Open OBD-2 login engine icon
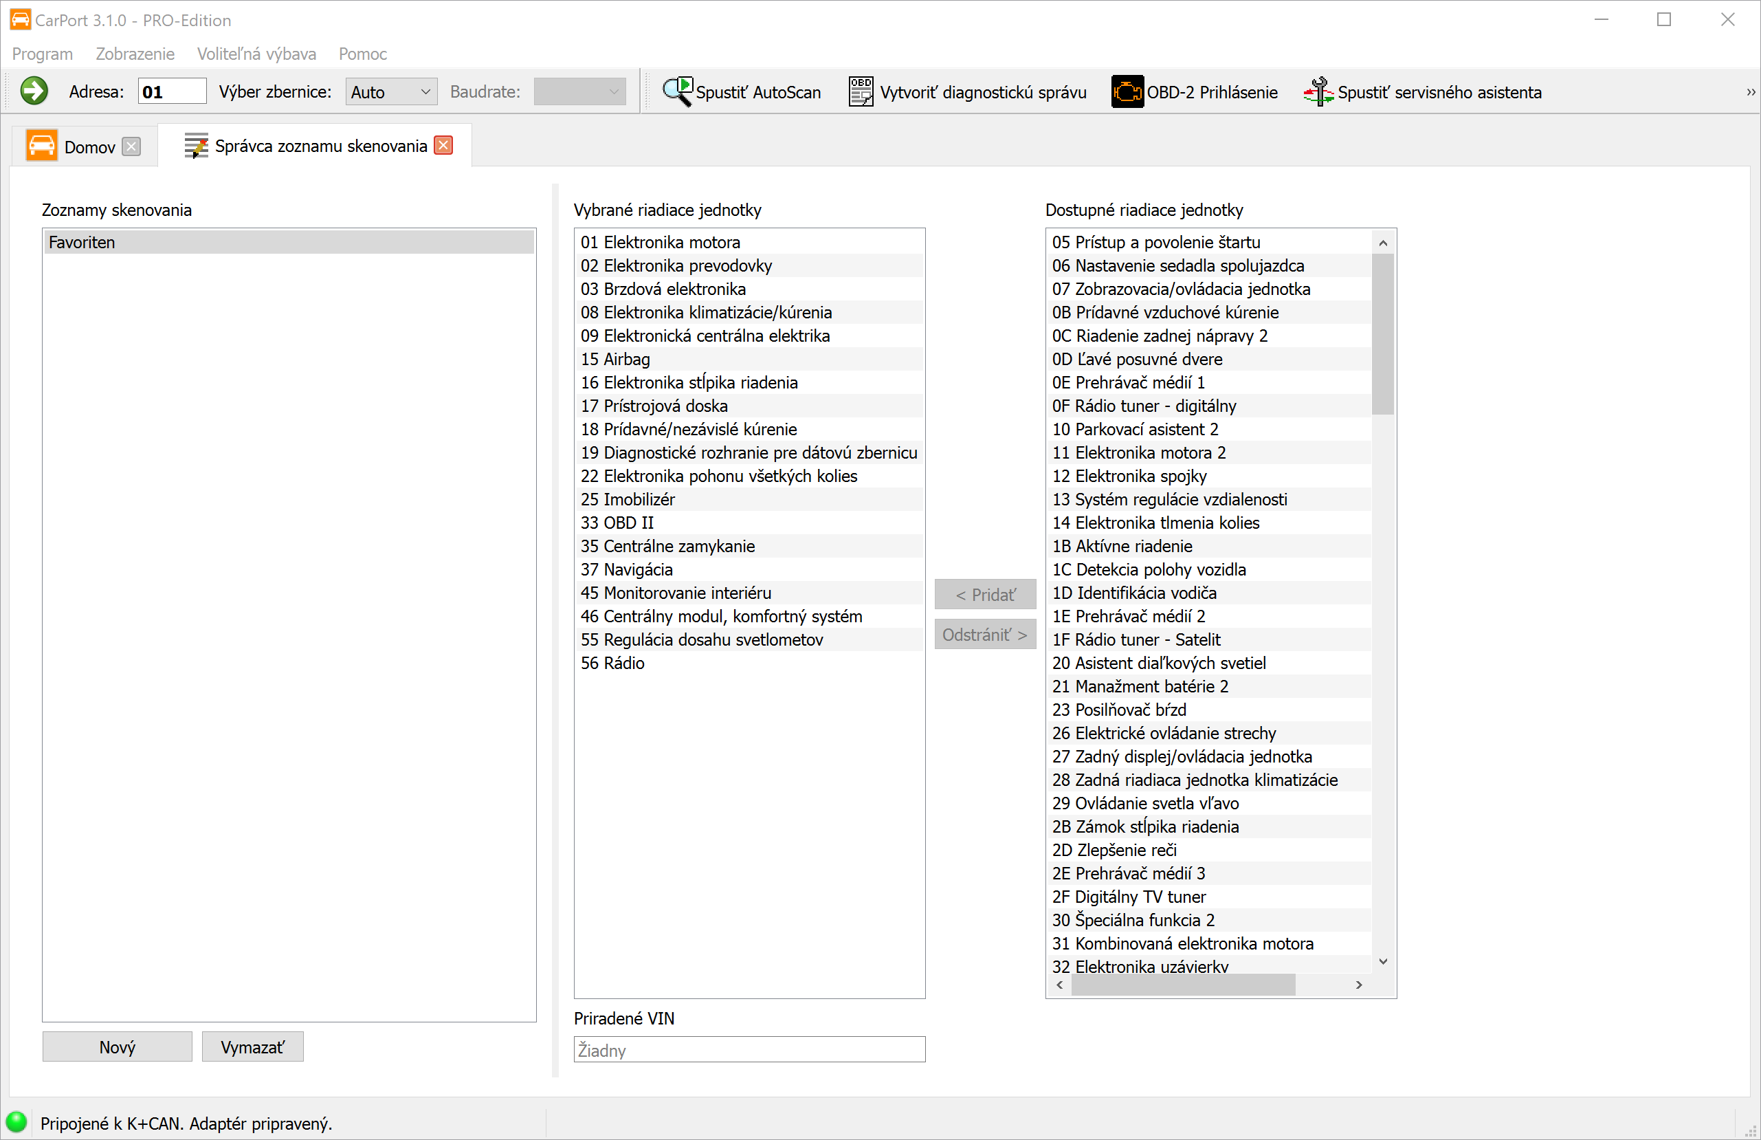1761x1140 pixels. pos(1127,91)
